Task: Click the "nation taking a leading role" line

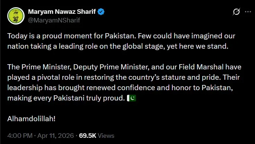Action: tap(118, 46)
